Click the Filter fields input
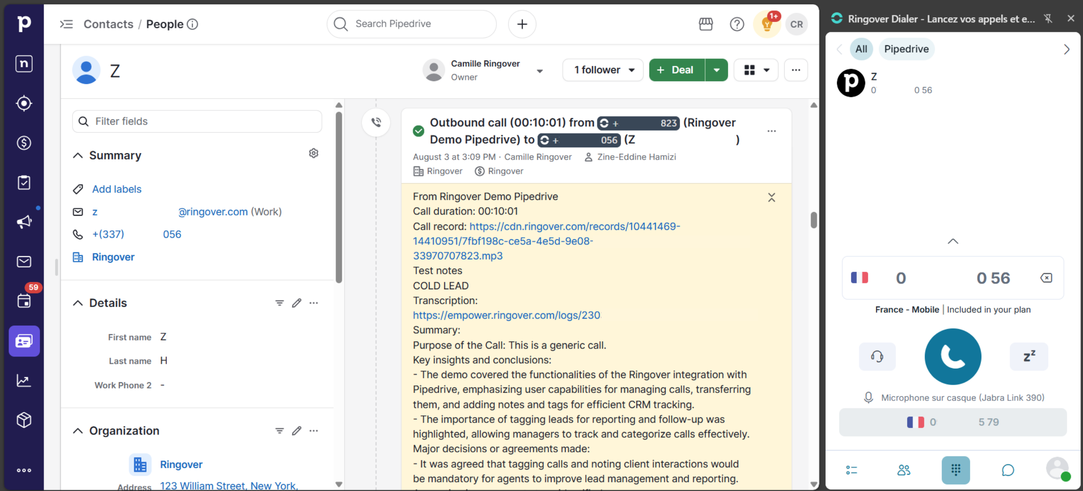Image resolution: width=1083 pixels, height=491 pixels. [x=197, y=121]
